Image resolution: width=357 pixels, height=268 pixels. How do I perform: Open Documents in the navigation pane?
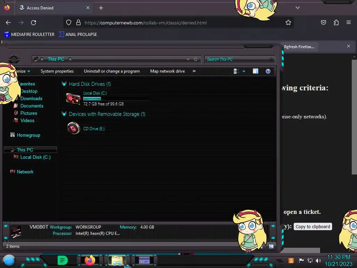coord(32,106)
